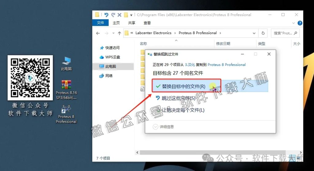
Task: Select 网络 in navigation pane
Action: (x=109, y=76)
